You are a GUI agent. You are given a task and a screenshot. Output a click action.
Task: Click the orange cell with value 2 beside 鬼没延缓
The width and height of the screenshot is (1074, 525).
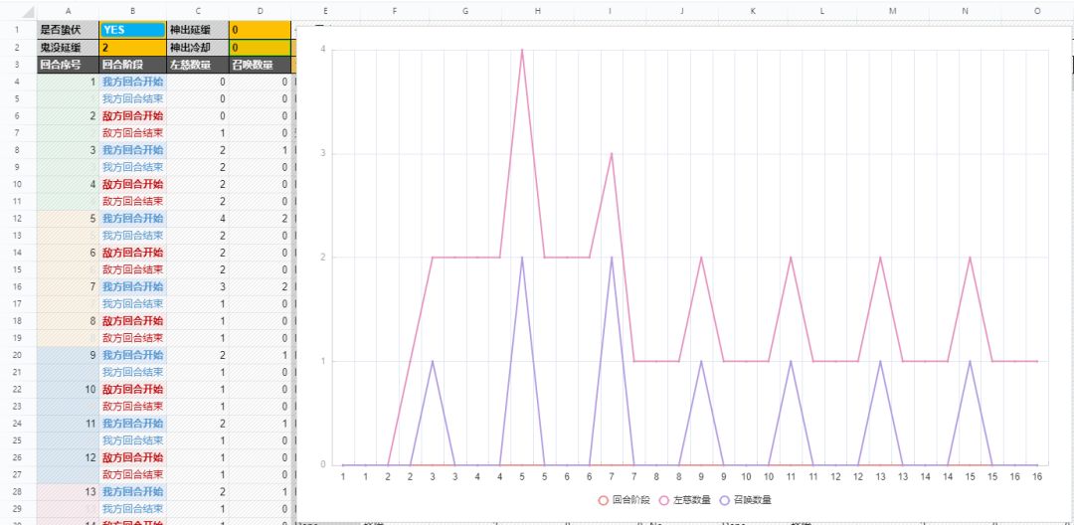pyautogui.click(x=132, y=47)
